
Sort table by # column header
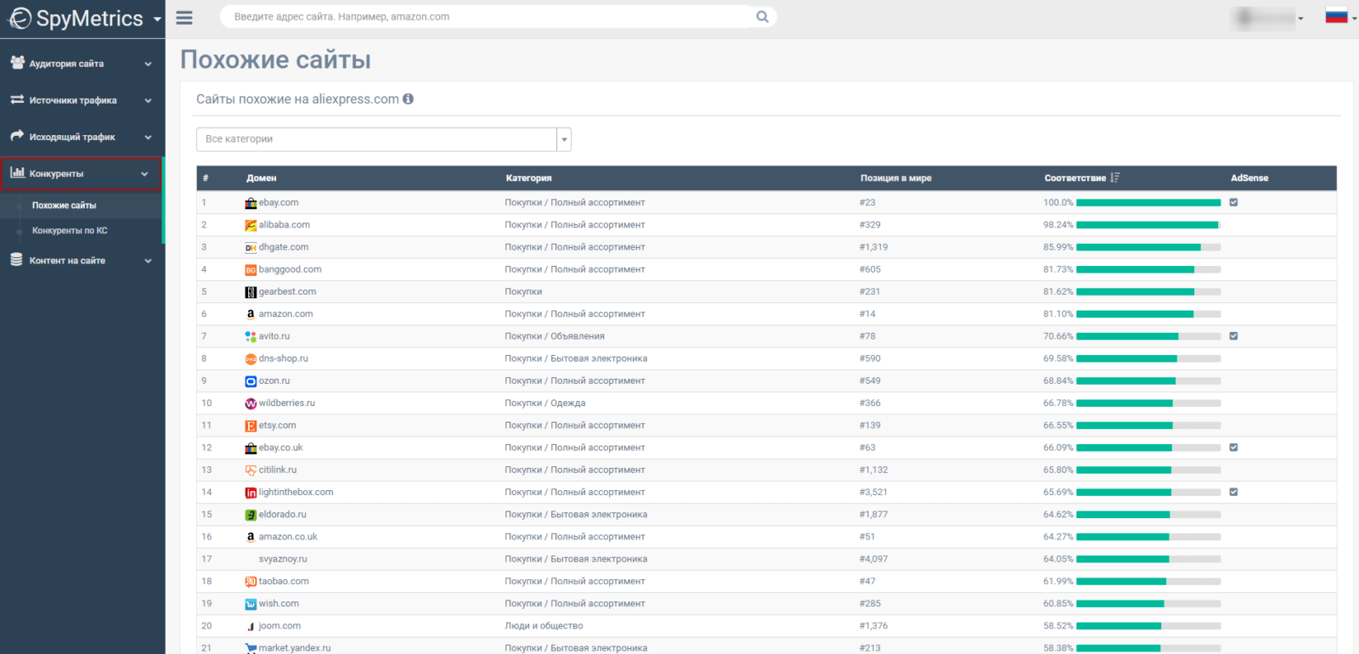coord(206,178)
